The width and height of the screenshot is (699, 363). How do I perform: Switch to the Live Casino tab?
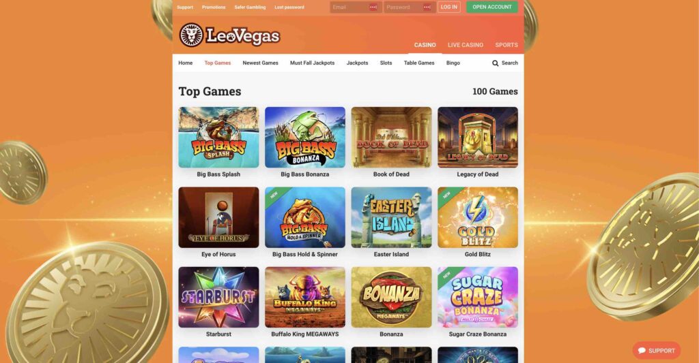[x=466, y=45]
